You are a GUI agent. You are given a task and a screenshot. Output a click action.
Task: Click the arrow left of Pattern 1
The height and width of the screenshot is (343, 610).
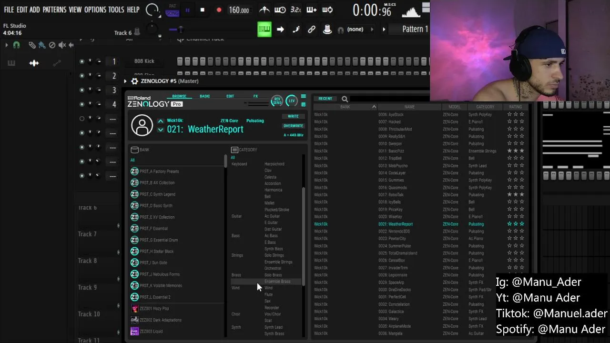[x=384, y=30]
